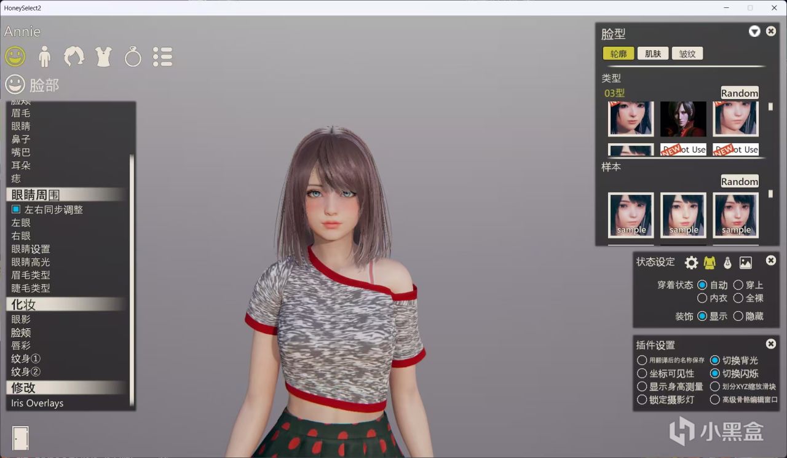Open 睫毛类型 settings
This screenshot has width=787, height=458.
tap(31, 288)
